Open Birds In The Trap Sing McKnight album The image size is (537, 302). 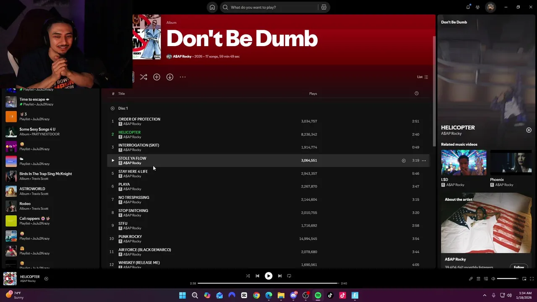[50, 176]
